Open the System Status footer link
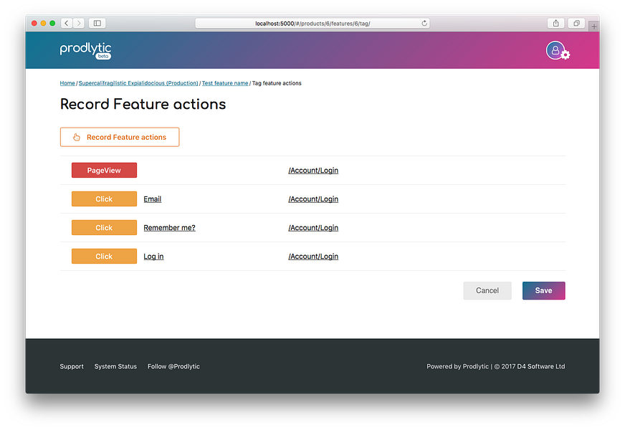 coord(115,366)
